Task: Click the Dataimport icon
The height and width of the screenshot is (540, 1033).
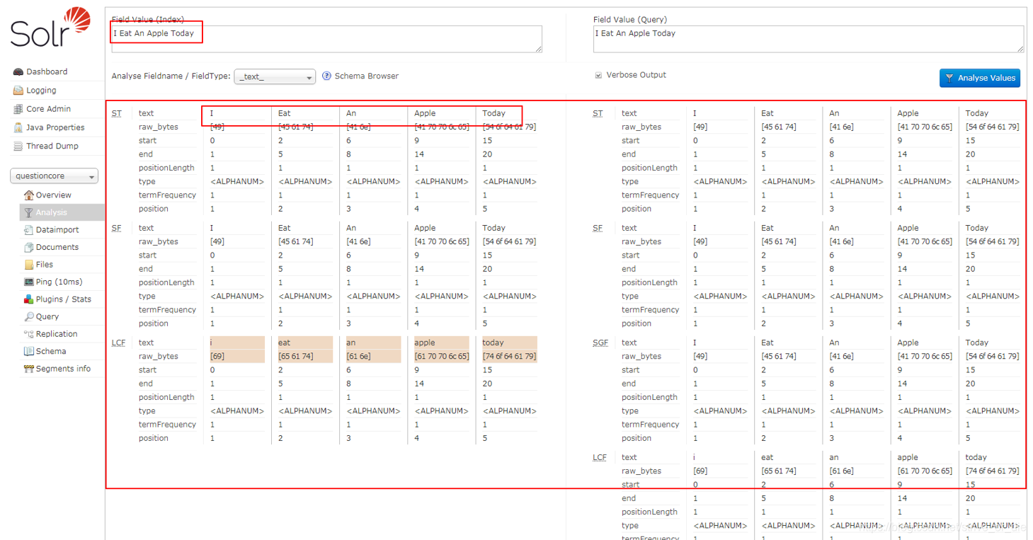Action: 29,230
